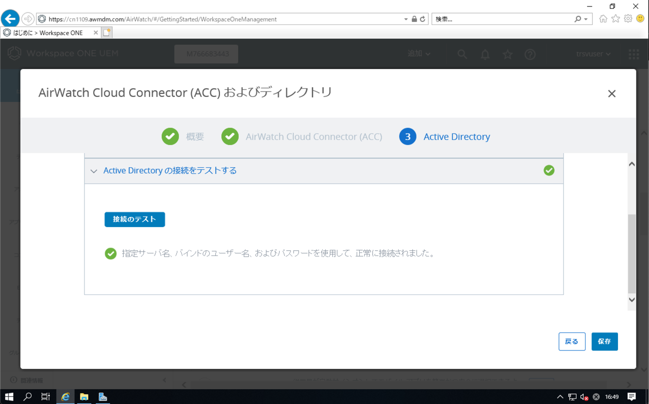
Task: Click the success message text about connection
Action: (x=278, y=253)
